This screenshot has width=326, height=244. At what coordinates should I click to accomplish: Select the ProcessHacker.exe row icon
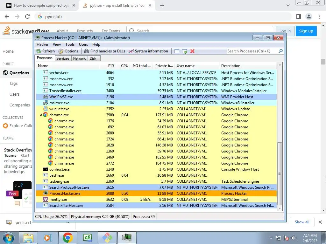pyautogui.click(x=45, y=193)
